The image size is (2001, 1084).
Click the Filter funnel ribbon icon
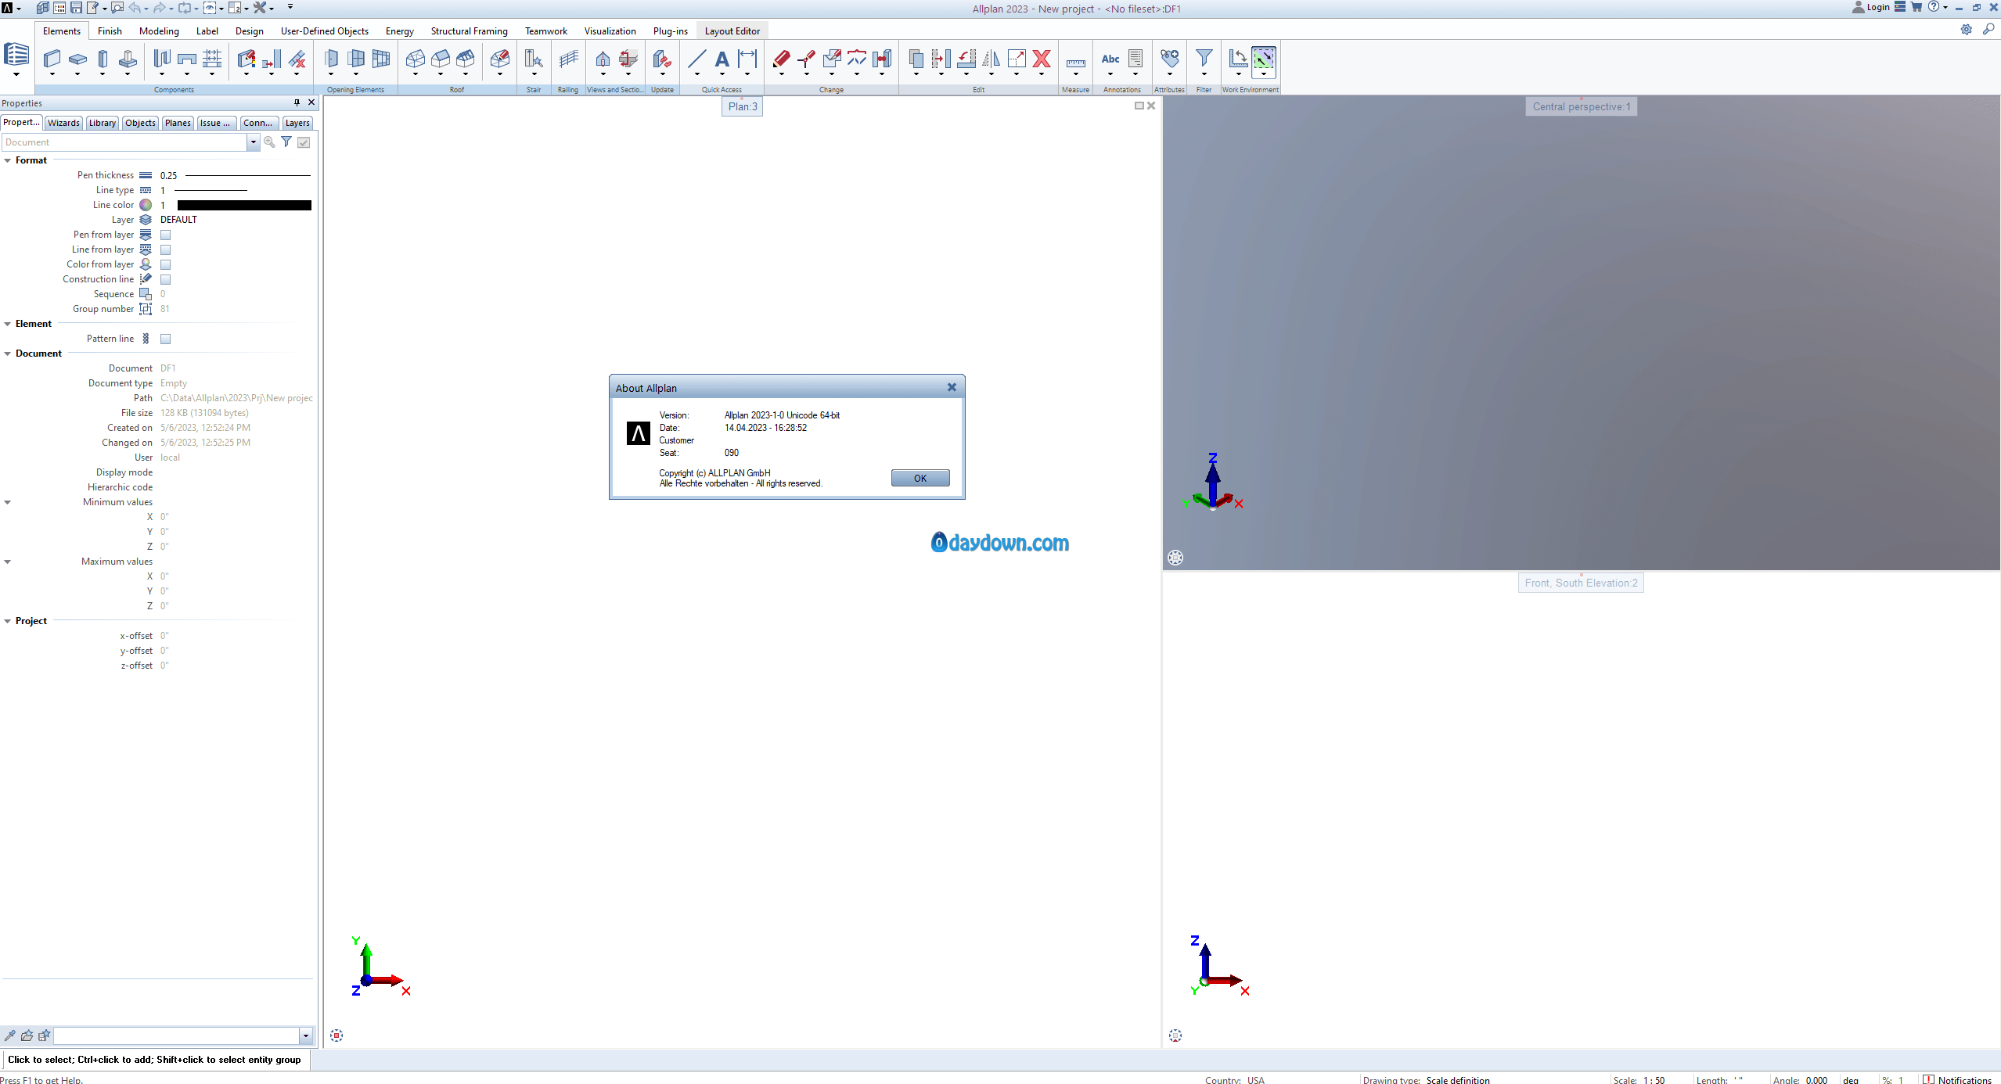[x=1204, y=59]
